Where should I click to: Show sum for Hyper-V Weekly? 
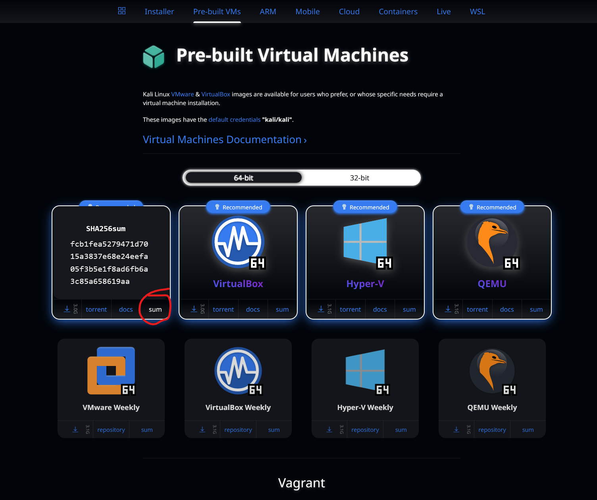[401, 430]
